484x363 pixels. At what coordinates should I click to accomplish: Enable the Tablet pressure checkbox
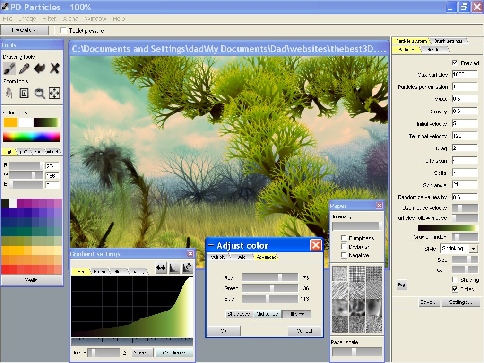point(64,30)
